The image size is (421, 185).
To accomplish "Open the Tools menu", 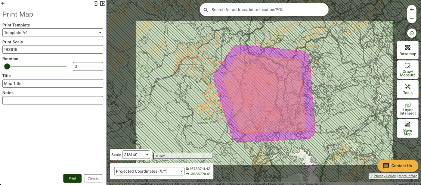I will (408, 89).
